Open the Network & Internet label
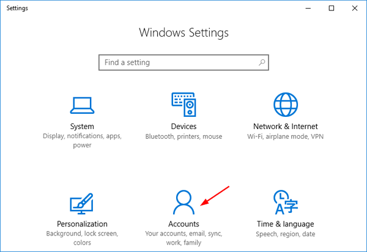367x252 pixels. coord(285,127)
